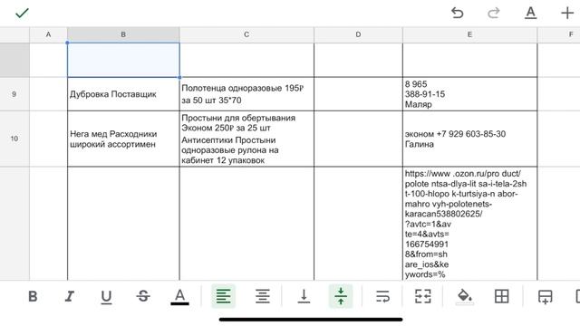Align cell content to bottom
Image resolution: width=580 pixels, height=326 pixels.
[x=304, y=296]
